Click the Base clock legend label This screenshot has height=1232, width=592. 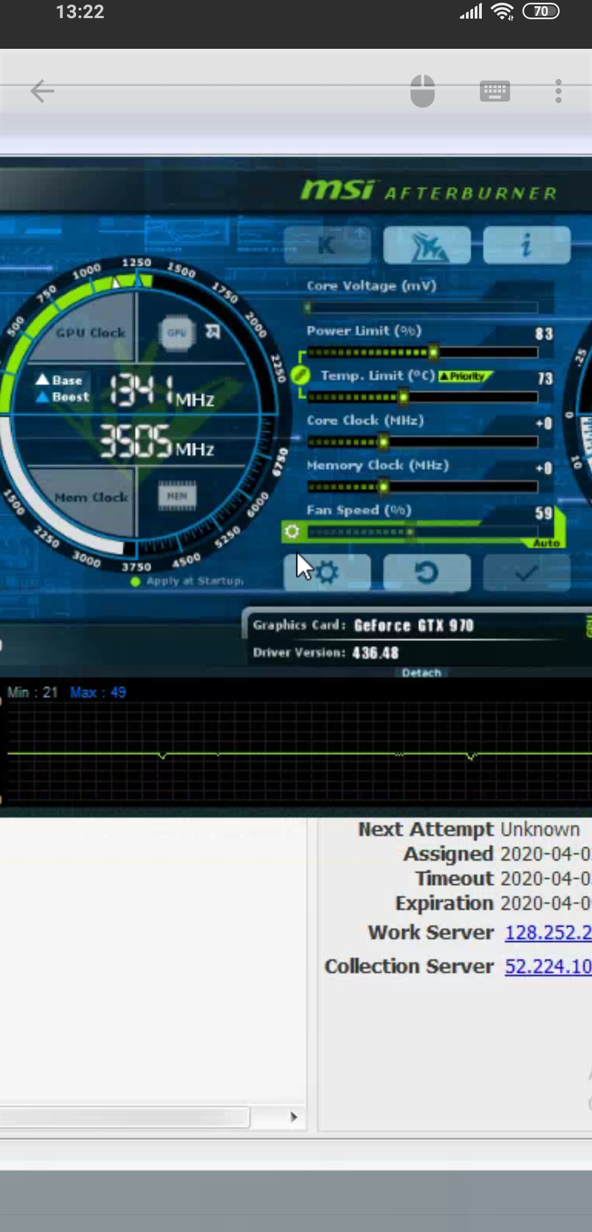point(59,380)
